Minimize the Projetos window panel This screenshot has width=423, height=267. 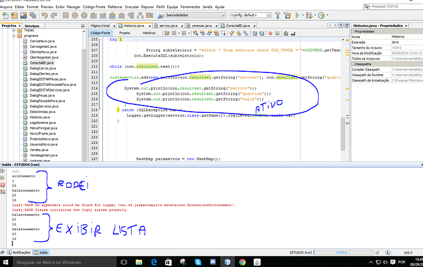83,26
